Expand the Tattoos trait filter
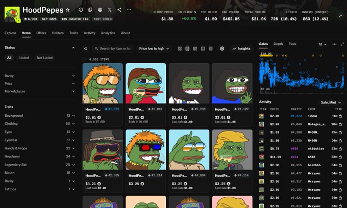This screenshot has width=347, height=208. point(40,189)
